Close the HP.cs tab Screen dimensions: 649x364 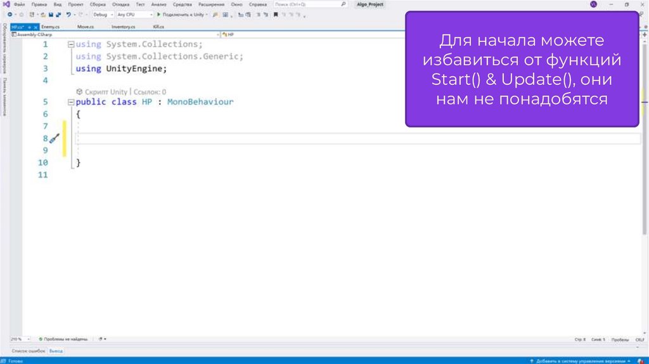point(35,27)
